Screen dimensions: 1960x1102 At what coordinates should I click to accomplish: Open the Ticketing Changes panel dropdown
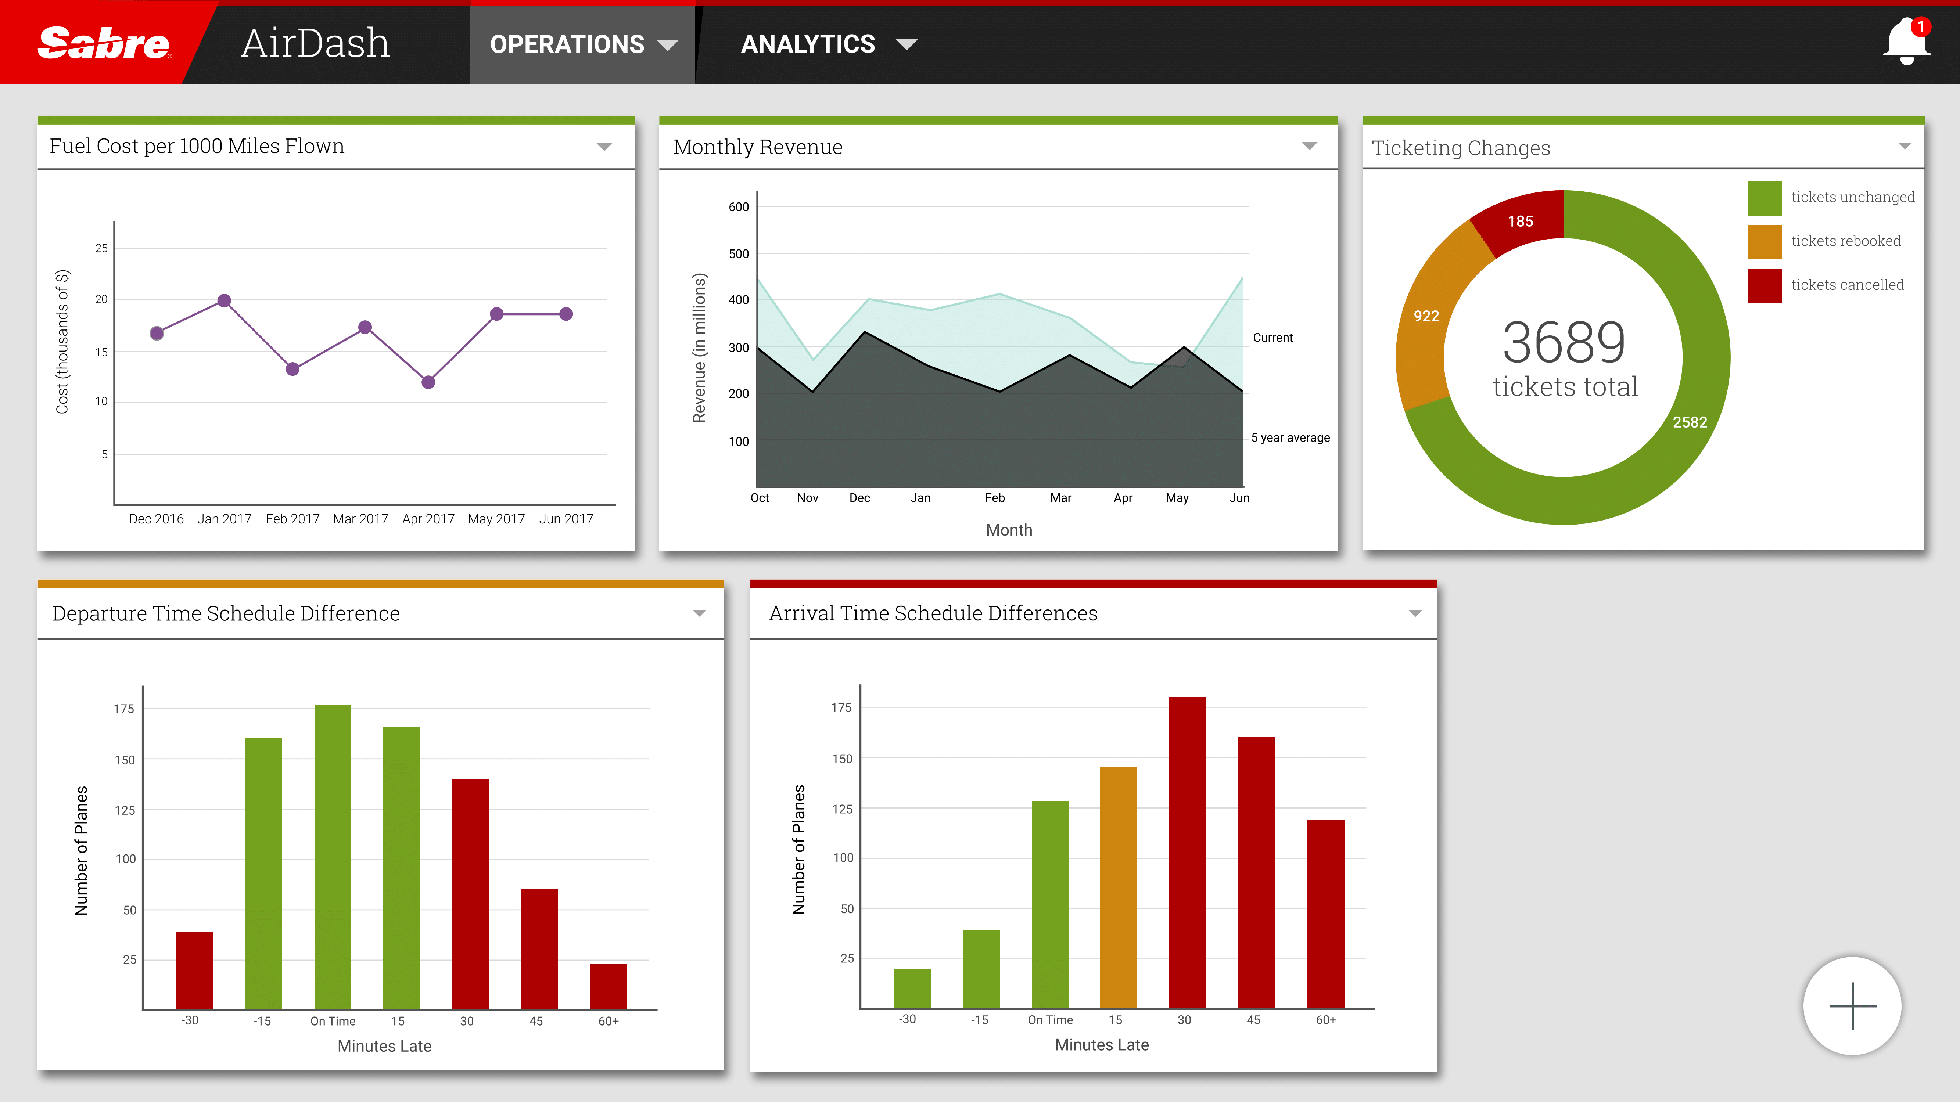(1905, 146)
